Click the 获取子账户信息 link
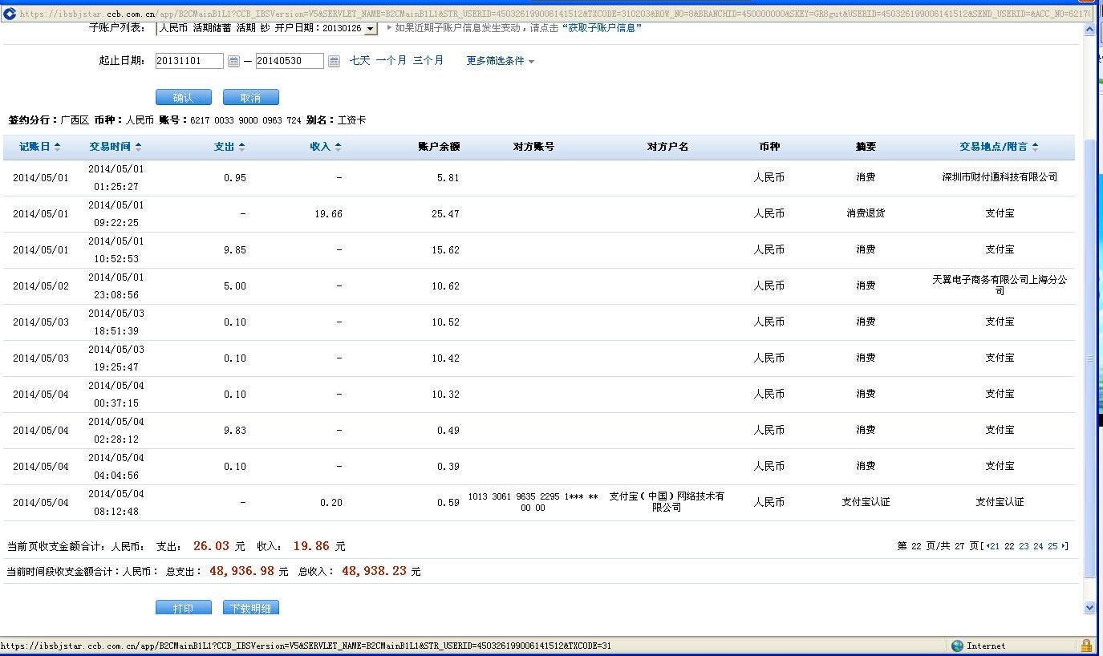The height and width of the screenshot is (656, 1103). pyautogui.click(x=602, y=28)
